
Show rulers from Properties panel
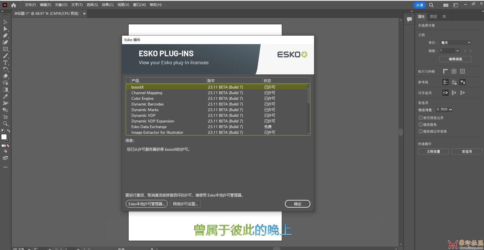pyautogui.click(x=445, y=71)
